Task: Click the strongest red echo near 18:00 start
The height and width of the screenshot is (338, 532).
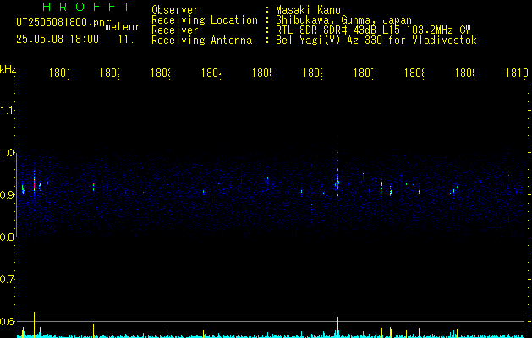Action: tap(35, 184)
